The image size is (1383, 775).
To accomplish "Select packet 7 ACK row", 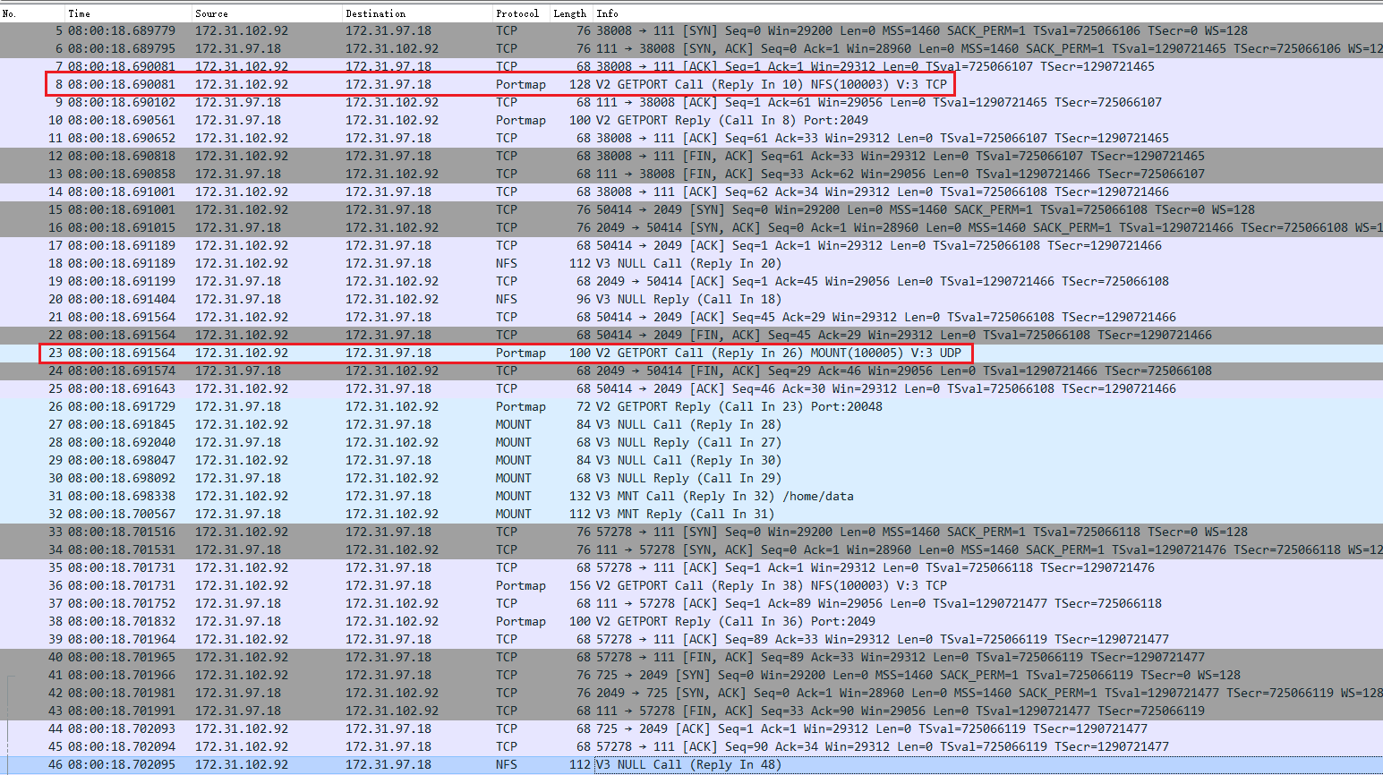I will (691, 66).
